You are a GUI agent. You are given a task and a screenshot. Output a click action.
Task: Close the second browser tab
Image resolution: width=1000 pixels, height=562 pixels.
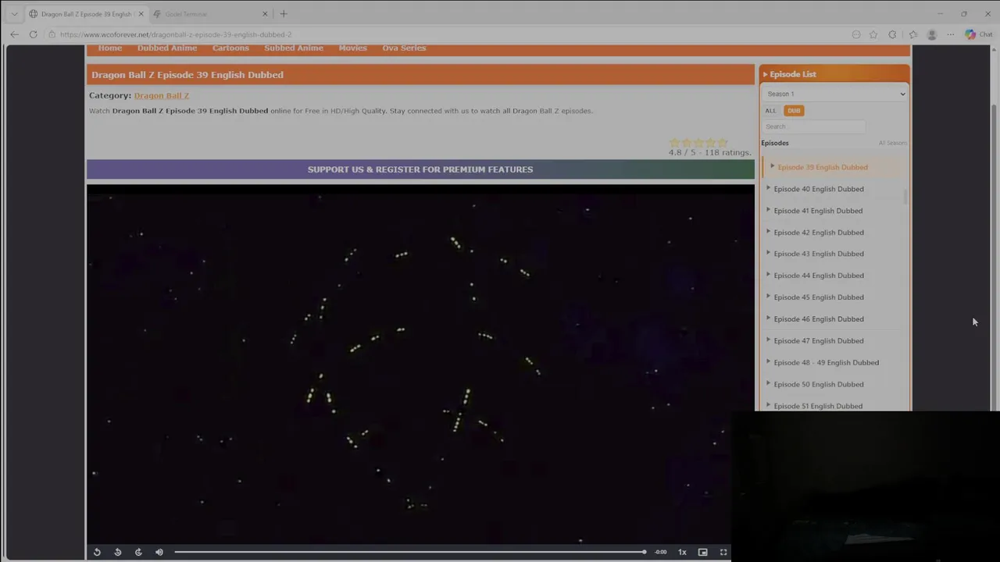[x=265, y=14]
